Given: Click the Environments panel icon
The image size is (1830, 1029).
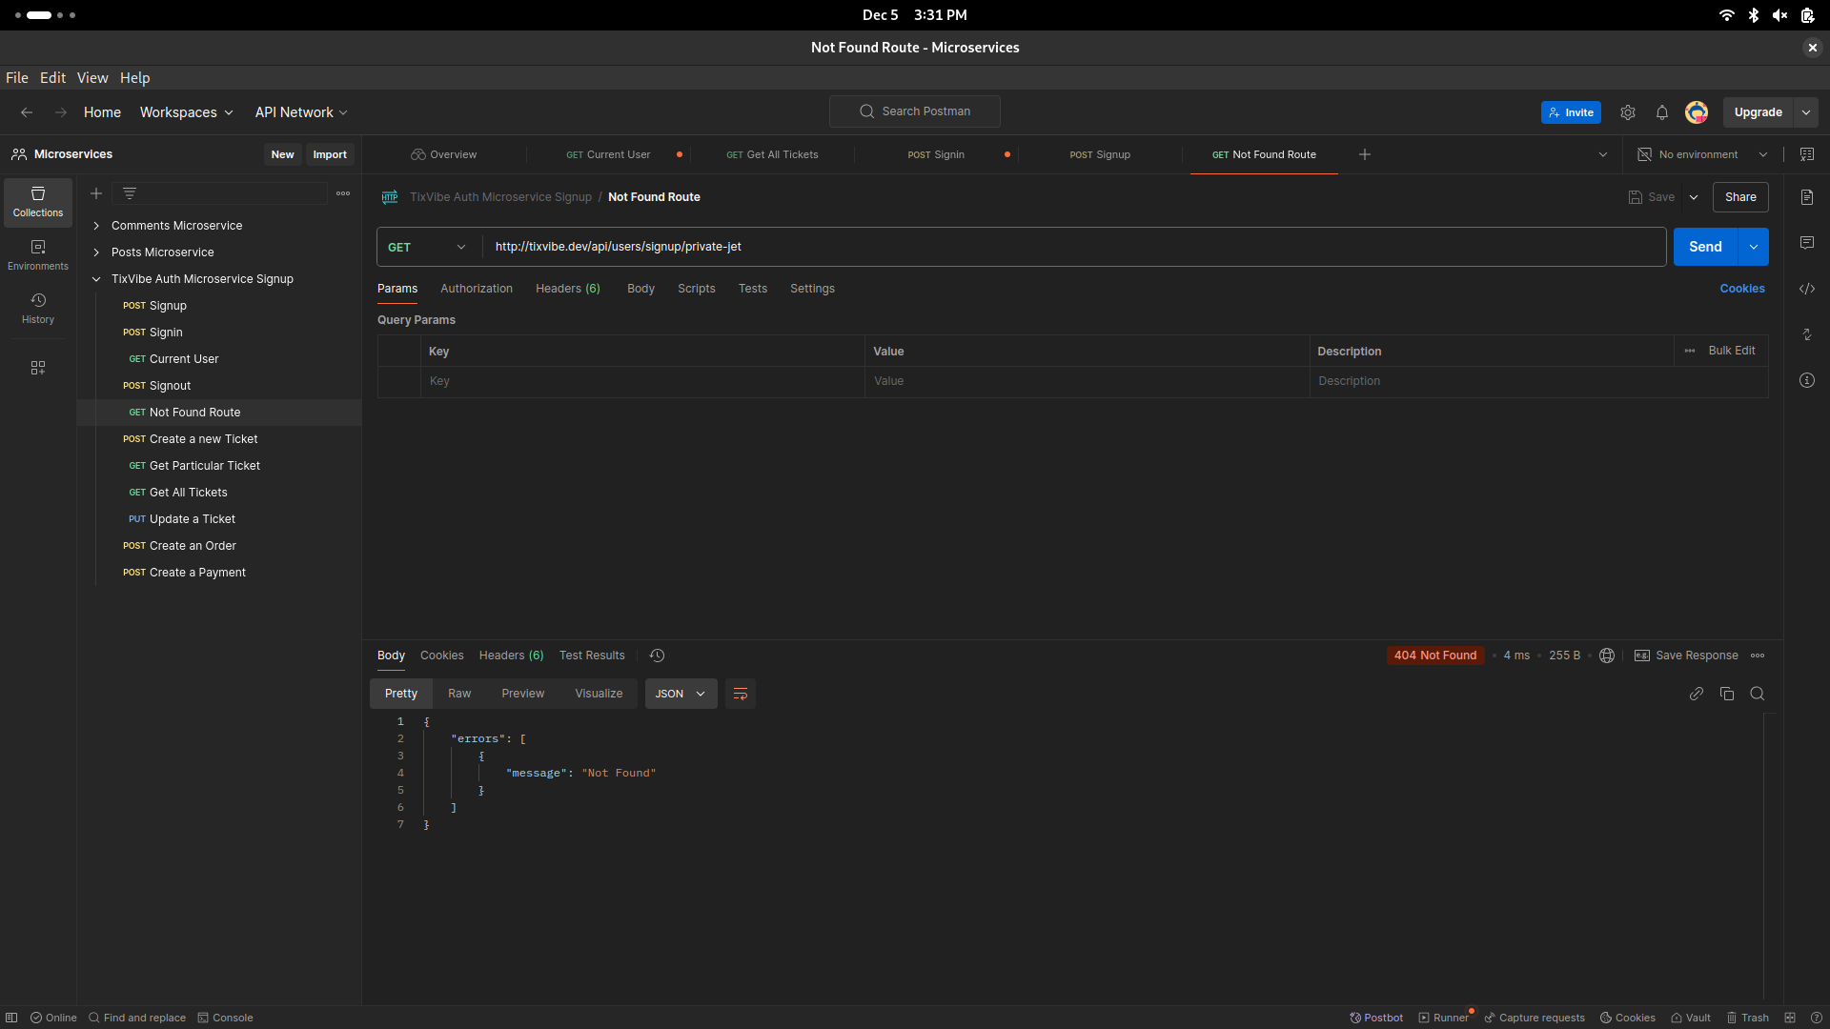Looking at the screenshot, I should pyautogui.click(x=36, y=252).
